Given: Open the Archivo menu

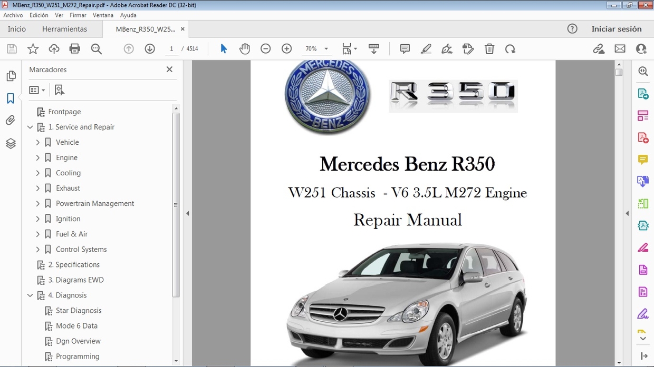Looking at the screenshot, I should point(13,15).
